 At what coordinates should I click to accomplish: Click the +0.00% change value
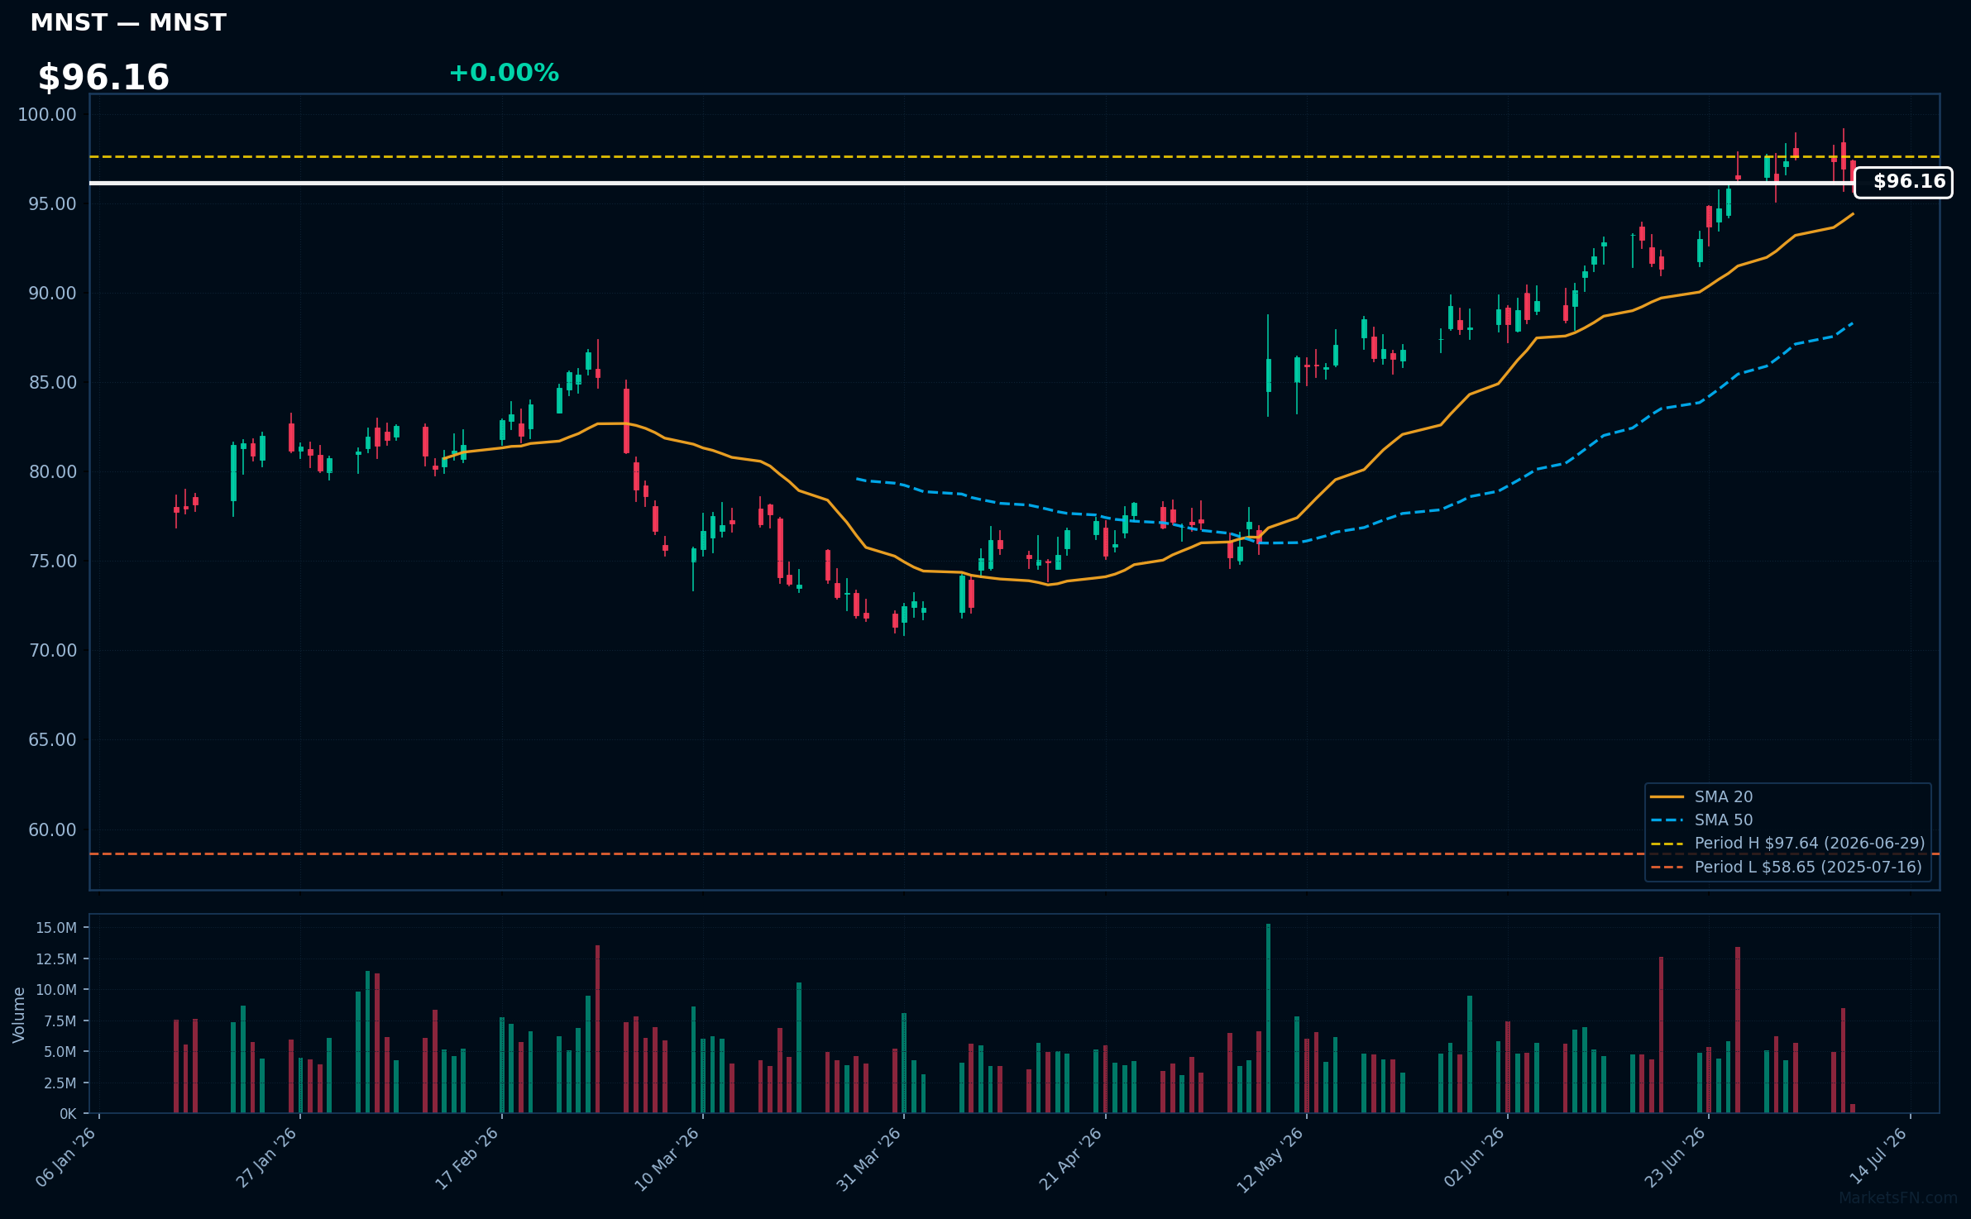click(x=504, y=73)
